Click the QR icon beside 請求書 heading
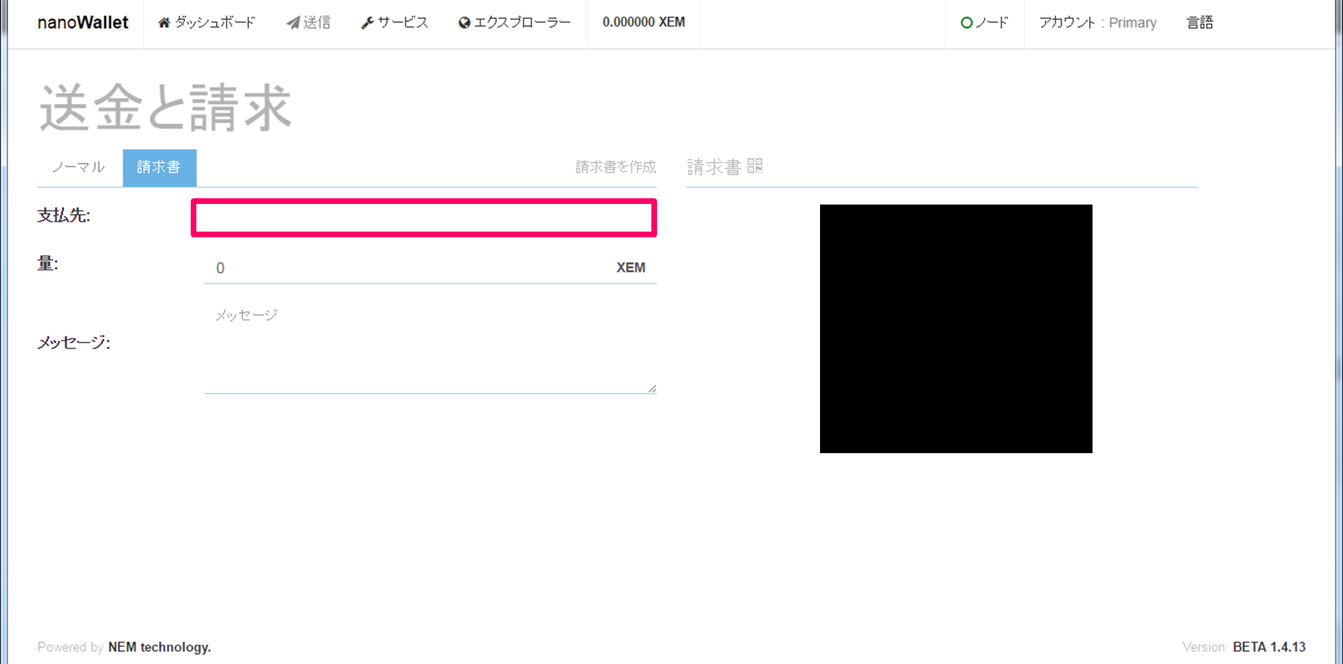The height and width of the screenshot is (664, 1343). [x=755, y=166]
